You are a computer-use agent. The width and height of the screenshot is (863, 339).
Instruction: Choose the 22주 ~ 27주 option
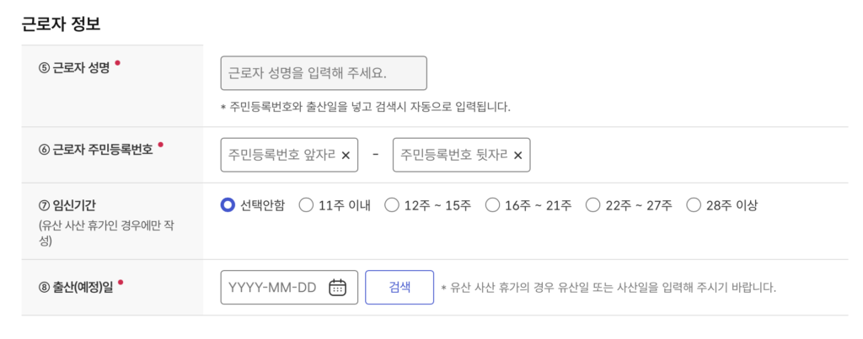[592, 205]
